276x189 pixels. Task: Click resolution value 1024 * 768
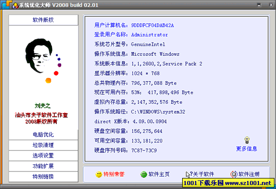(146, 73)
